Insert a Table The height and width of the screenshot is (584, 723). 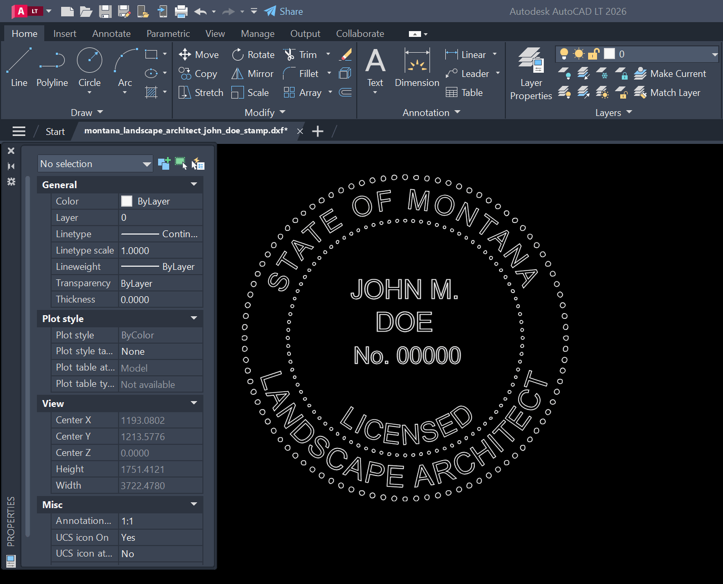point(464,92)
